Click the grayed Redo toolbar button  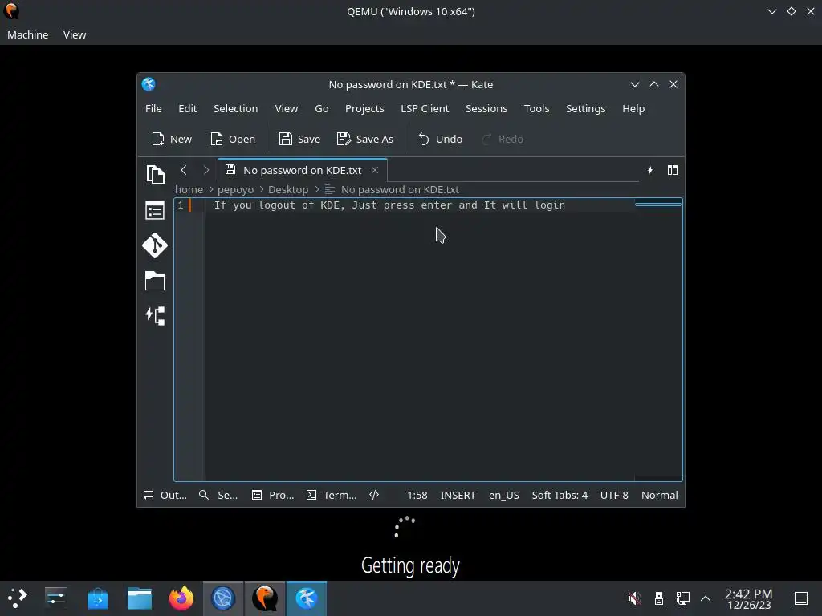[502, 139]
